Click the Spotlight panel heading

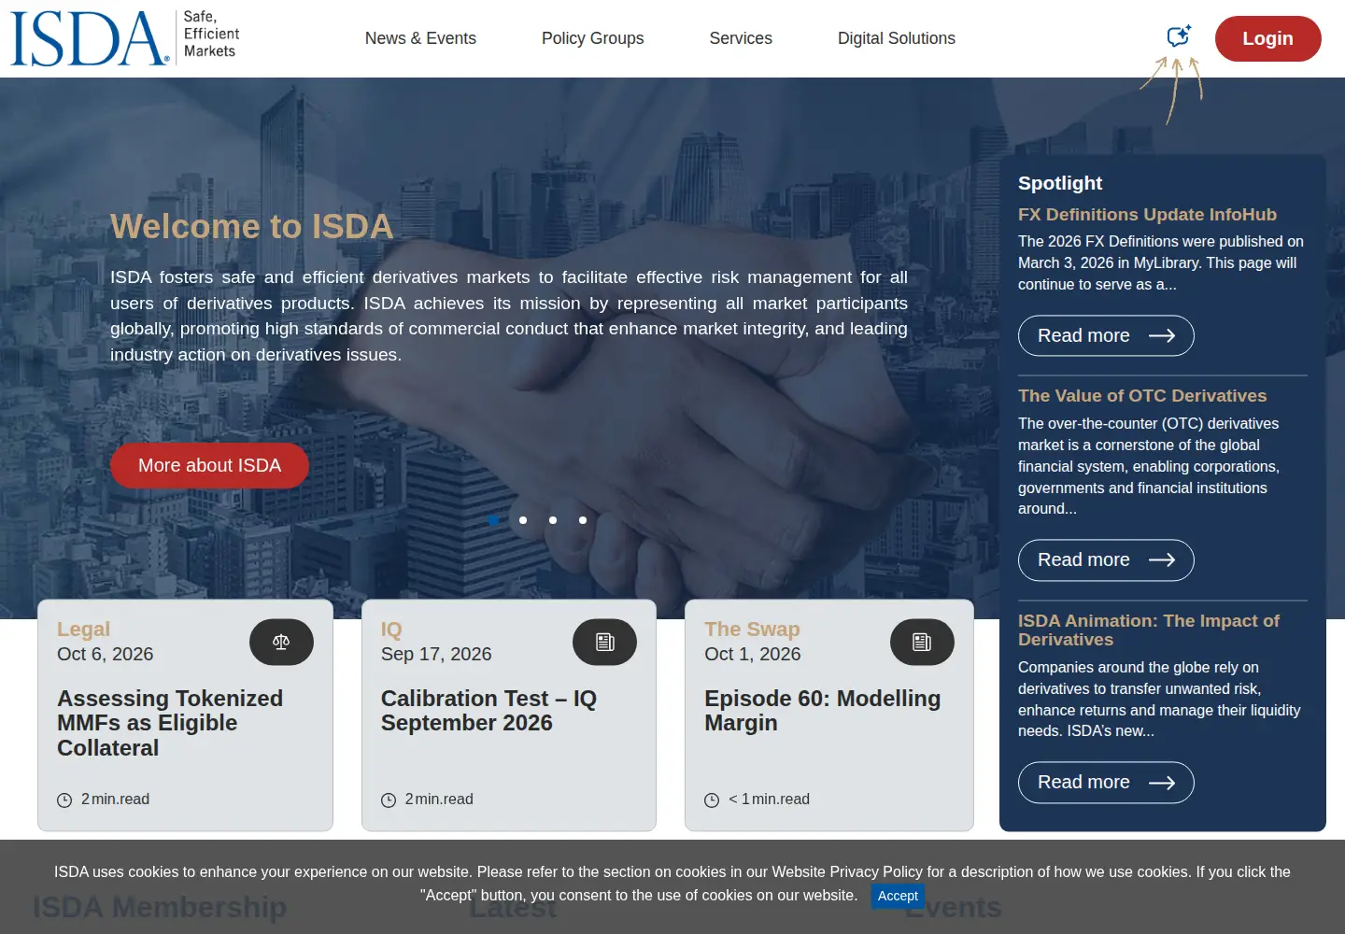(x=1060, y=183)
